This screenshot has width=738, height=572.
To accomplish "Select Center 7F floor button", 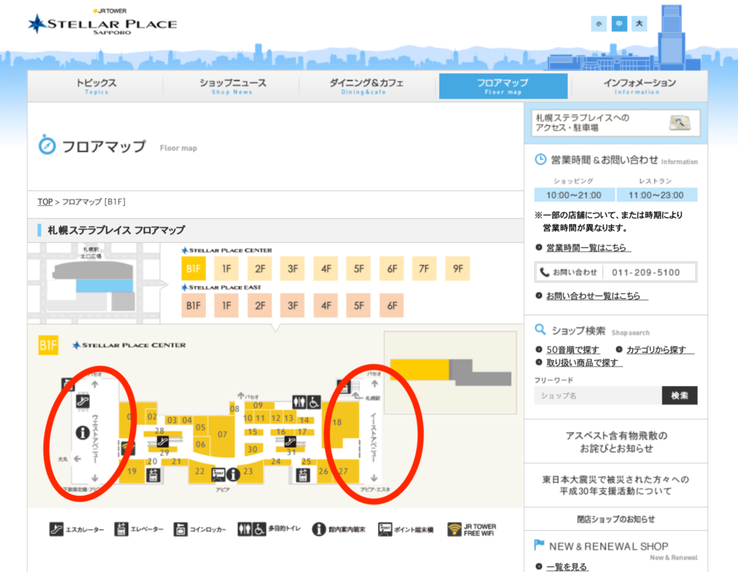I will [424, 269].
